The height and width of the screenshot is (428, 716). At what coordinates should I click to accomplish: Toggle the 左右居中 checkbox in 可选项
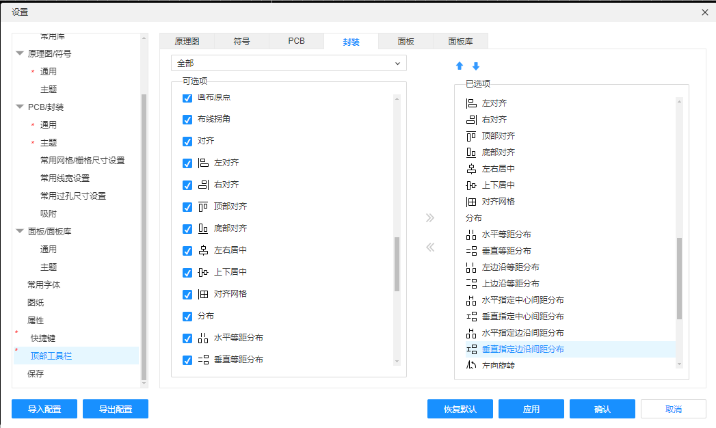[187, 251]
